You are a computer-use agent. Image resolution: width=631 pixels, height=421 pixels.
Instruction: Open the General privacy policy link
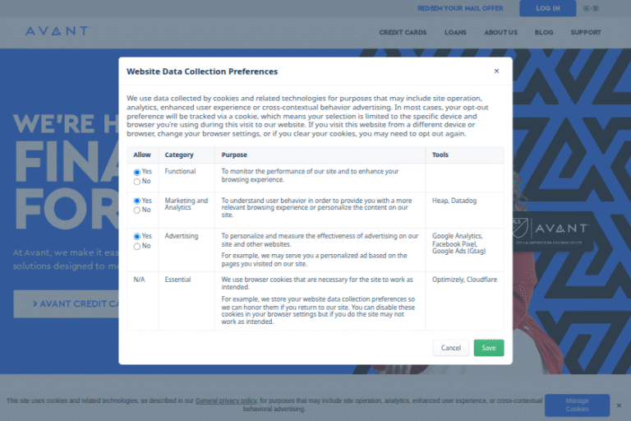226,400
